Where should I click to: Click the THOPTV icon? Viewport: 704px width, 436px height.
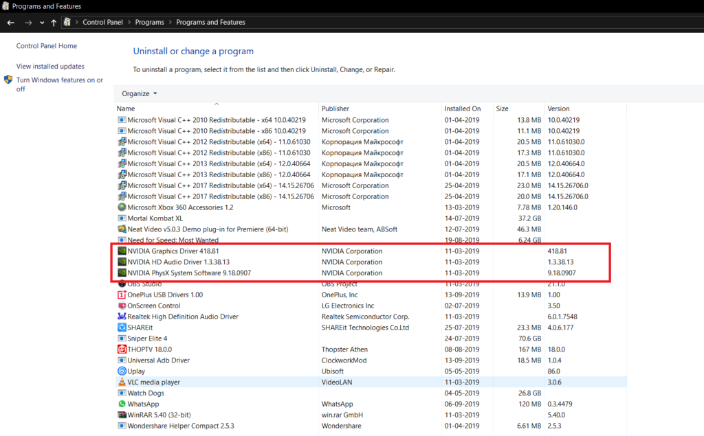click(x=122, y=349)
